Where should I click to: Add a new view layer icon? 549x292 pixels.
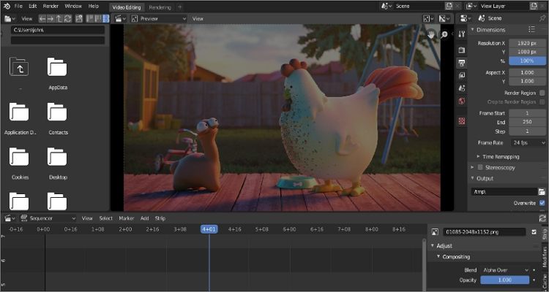533,6
